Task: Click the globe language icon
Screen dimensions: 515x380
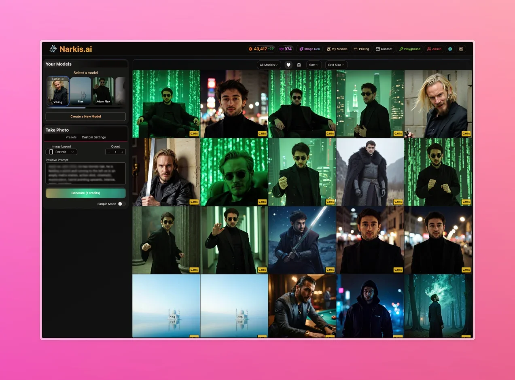Action: pos(450,49)
